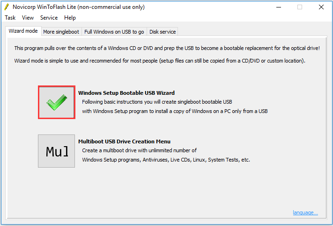Viewport: 333px width, 226px height.
Task: Open the Service menu
Action: pos(49,18)
